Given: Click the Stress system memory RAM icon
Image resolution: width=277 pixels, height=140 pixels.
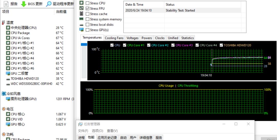Looking at the screenshot, I should (x=82, y=19).
